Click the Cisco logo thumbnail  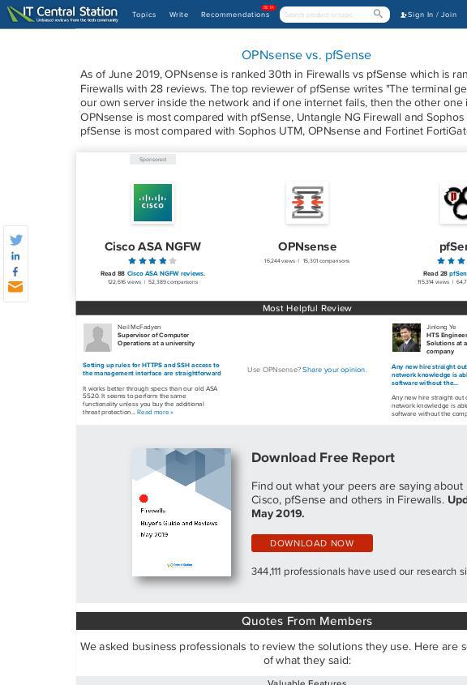coord(152,203)
